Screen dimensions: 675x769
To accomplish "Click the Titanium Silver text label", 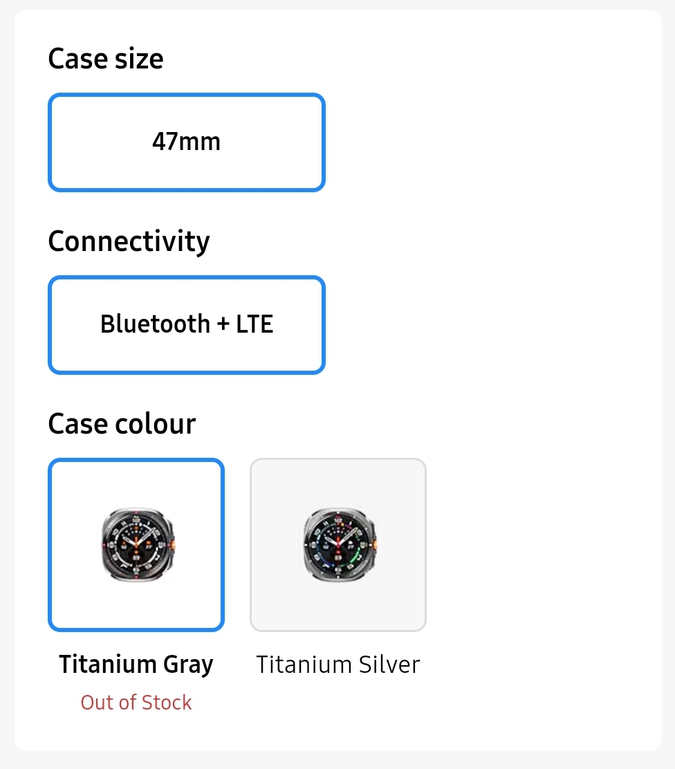I will coord(338,665).
